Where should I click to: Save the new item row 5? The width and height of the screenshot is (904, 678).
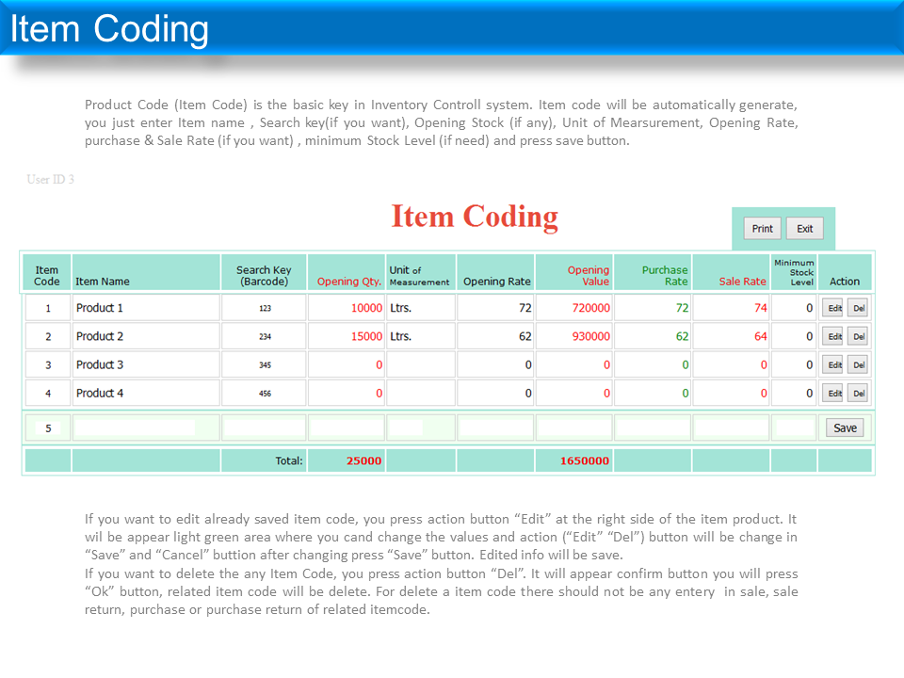[845, 428]
